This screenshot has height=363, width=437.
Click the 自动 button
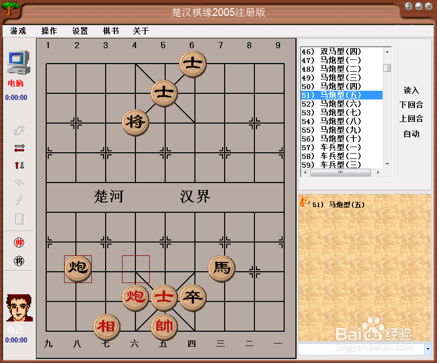pyautogui.click(x=411, y=134)
